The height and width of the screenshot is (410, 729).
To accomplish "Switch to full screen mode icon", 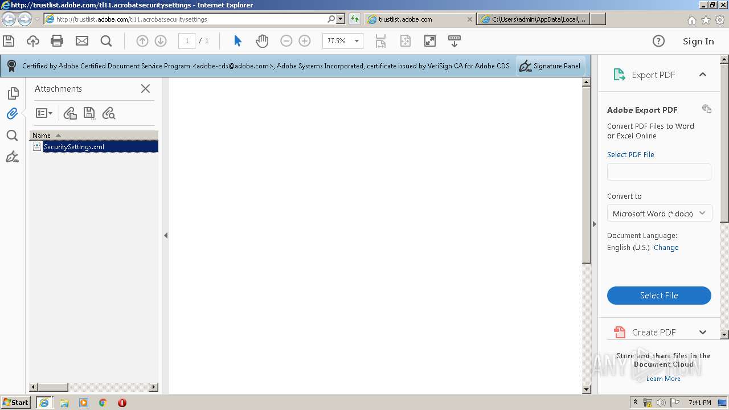I will (x=430, y=41).
